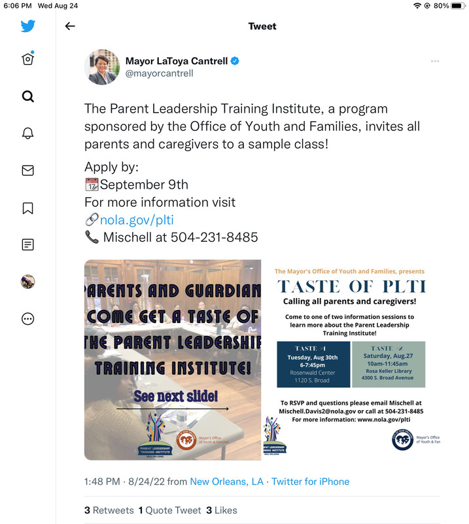This screenshot has height=524, width=469.
Task: Open the profile avatar in sidebar
Action: [x=28, y=282]
